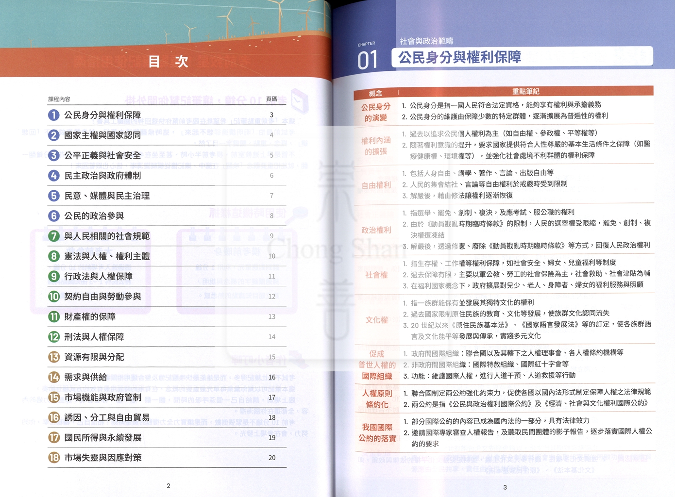Click the brown circle 14 icon
Screen dimensions: 675x497
54,377
